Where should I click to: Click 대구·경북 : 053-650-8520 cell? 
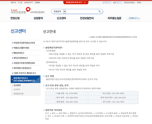[67, 97]
